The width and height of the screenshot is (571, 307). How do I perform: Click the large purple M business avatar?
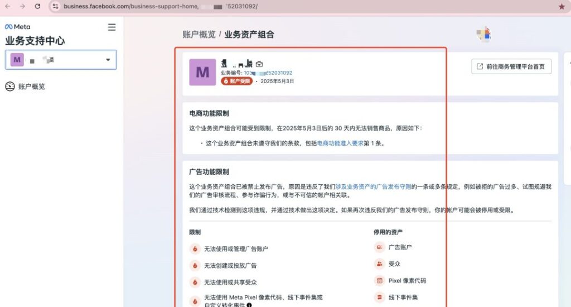click(x=202, y=72)
